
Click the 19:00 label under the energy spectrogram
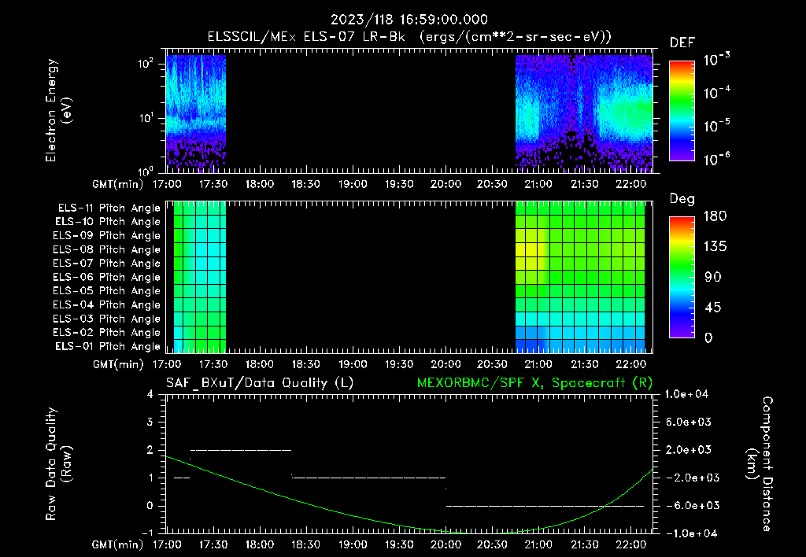click(353, 184)
